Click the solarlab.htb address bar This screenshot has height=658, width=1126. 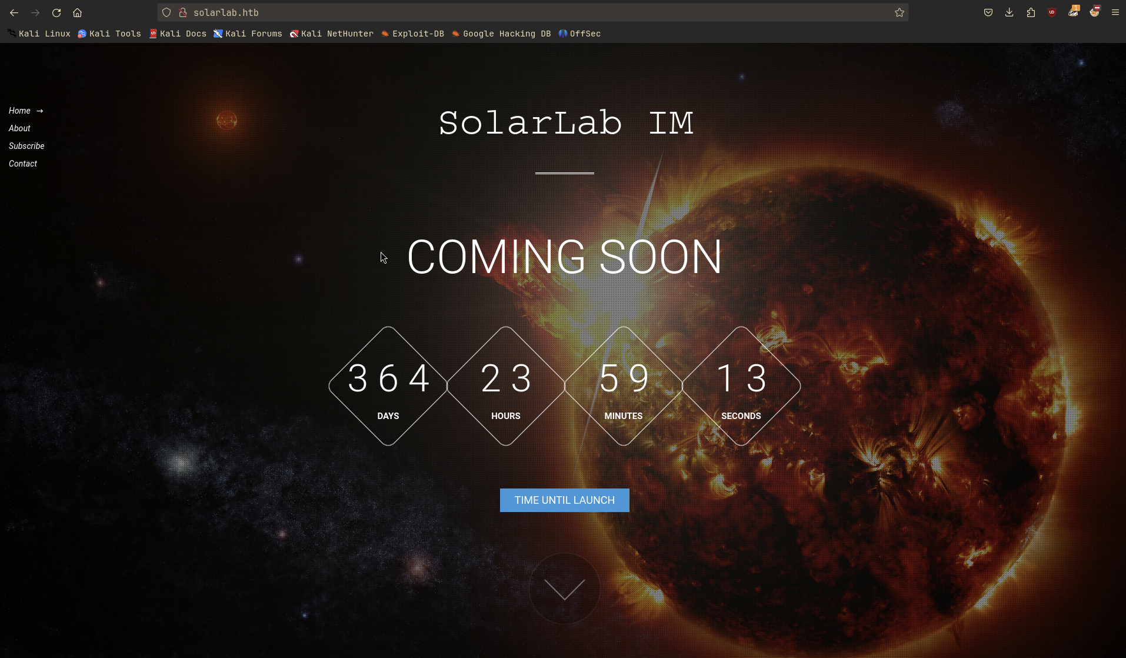click(529, 12)
